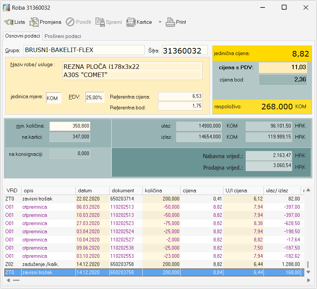Screen dimensions: 317x289
Task: Click the Poništi cancel icon
Action: tap(70, 22)
